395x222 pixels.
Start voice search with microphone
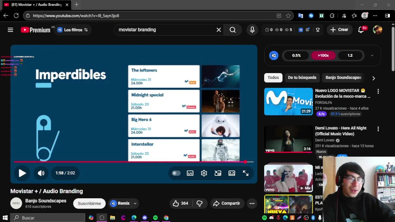252,30
